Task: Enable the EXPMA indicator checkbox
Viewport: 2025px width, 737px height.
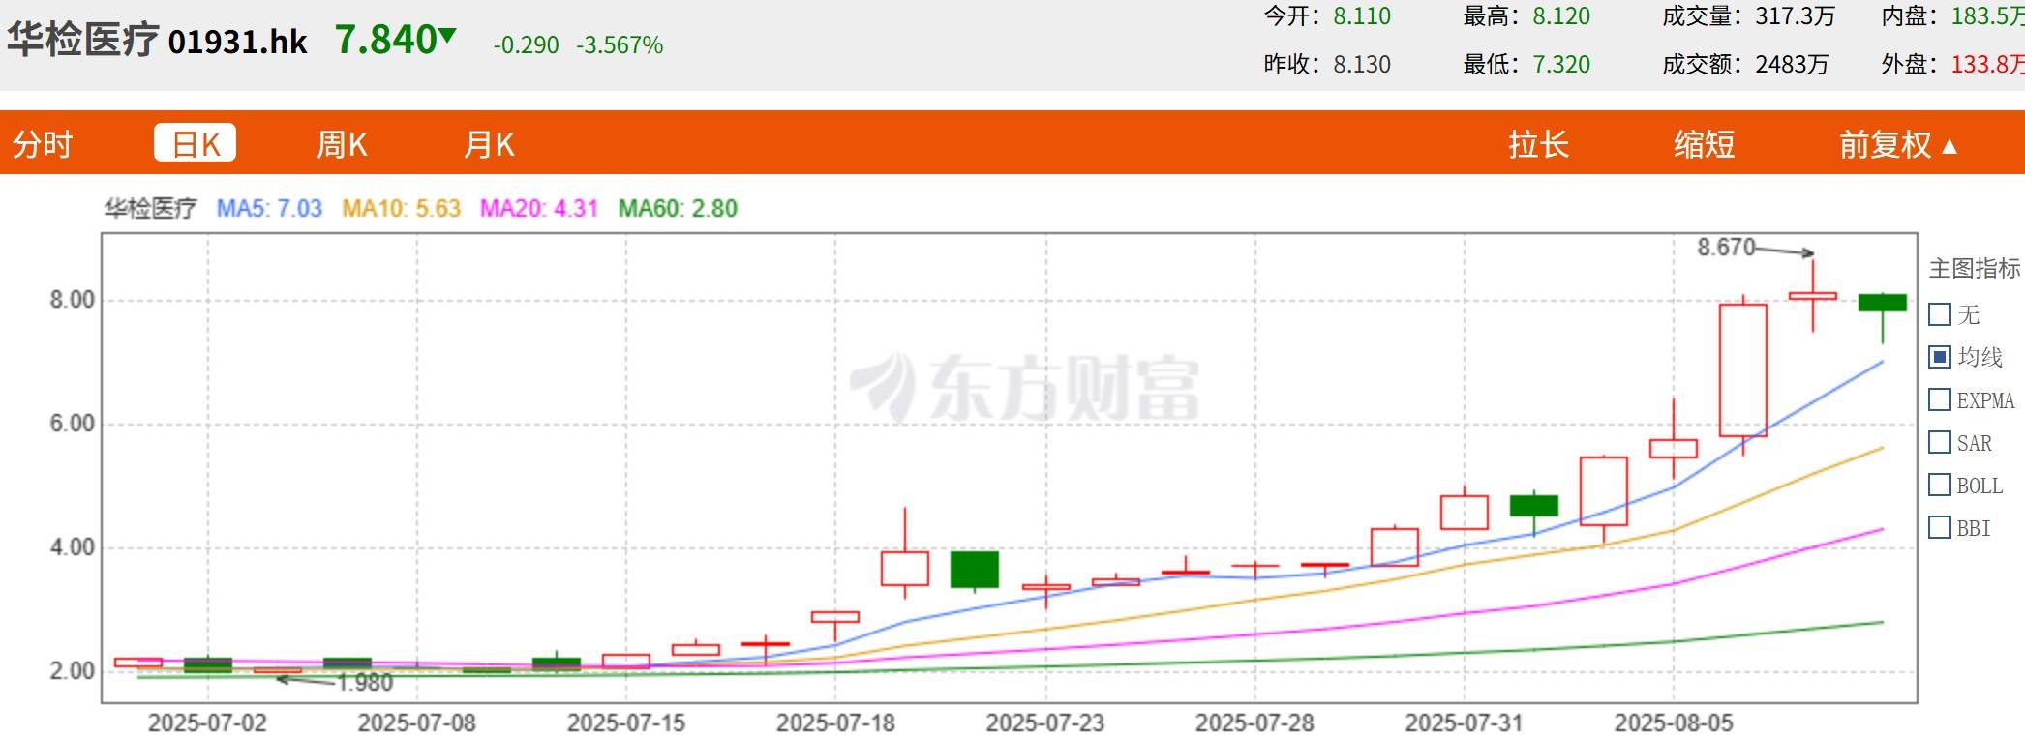Action: tap(1940, 399)
